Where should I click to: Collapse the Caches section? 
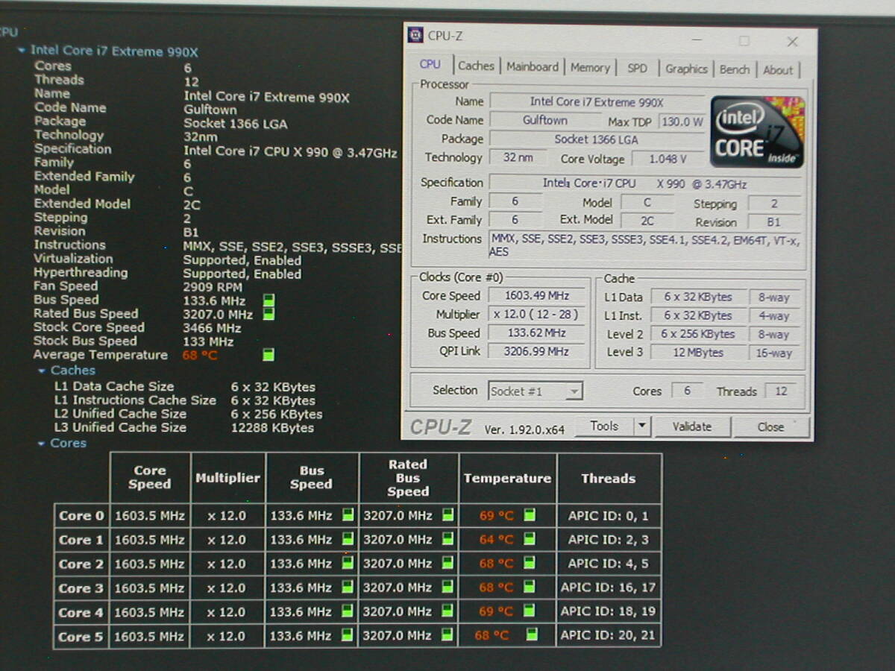pos(42,371)
